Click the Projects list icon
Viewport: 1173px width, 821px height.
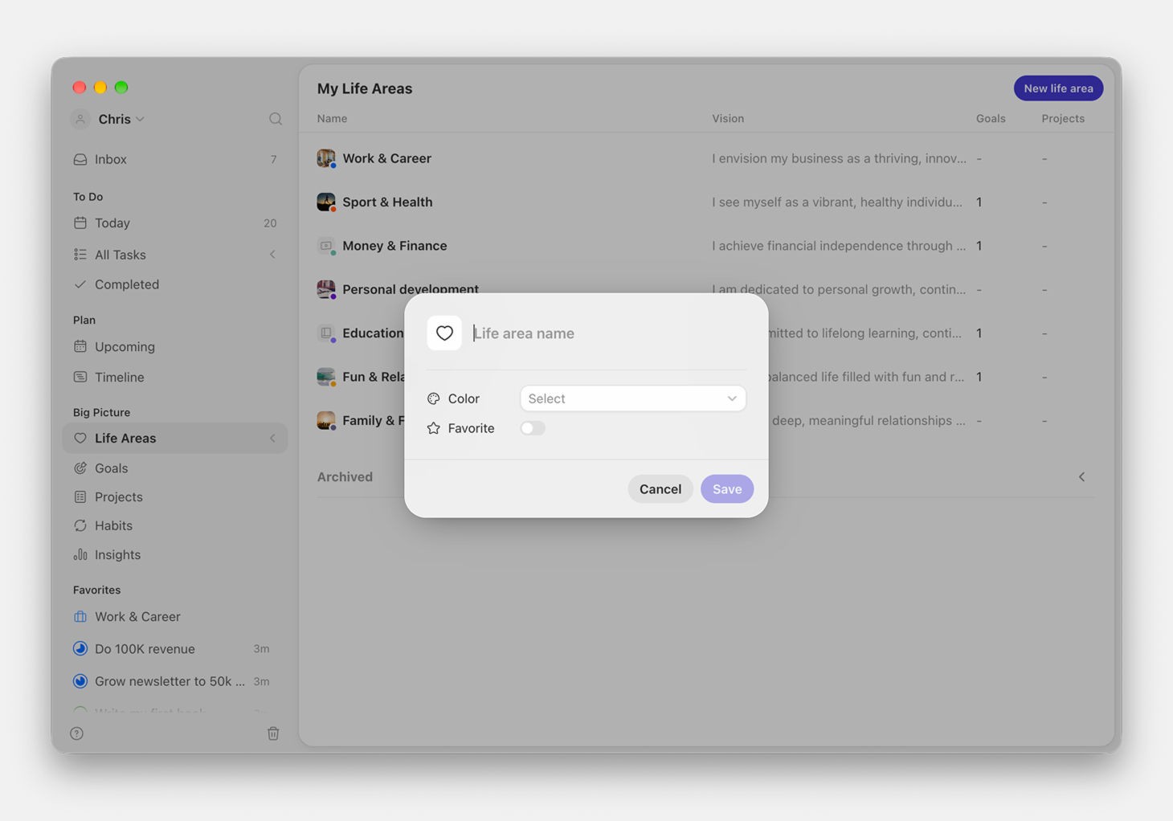click(x=80, y=496)
